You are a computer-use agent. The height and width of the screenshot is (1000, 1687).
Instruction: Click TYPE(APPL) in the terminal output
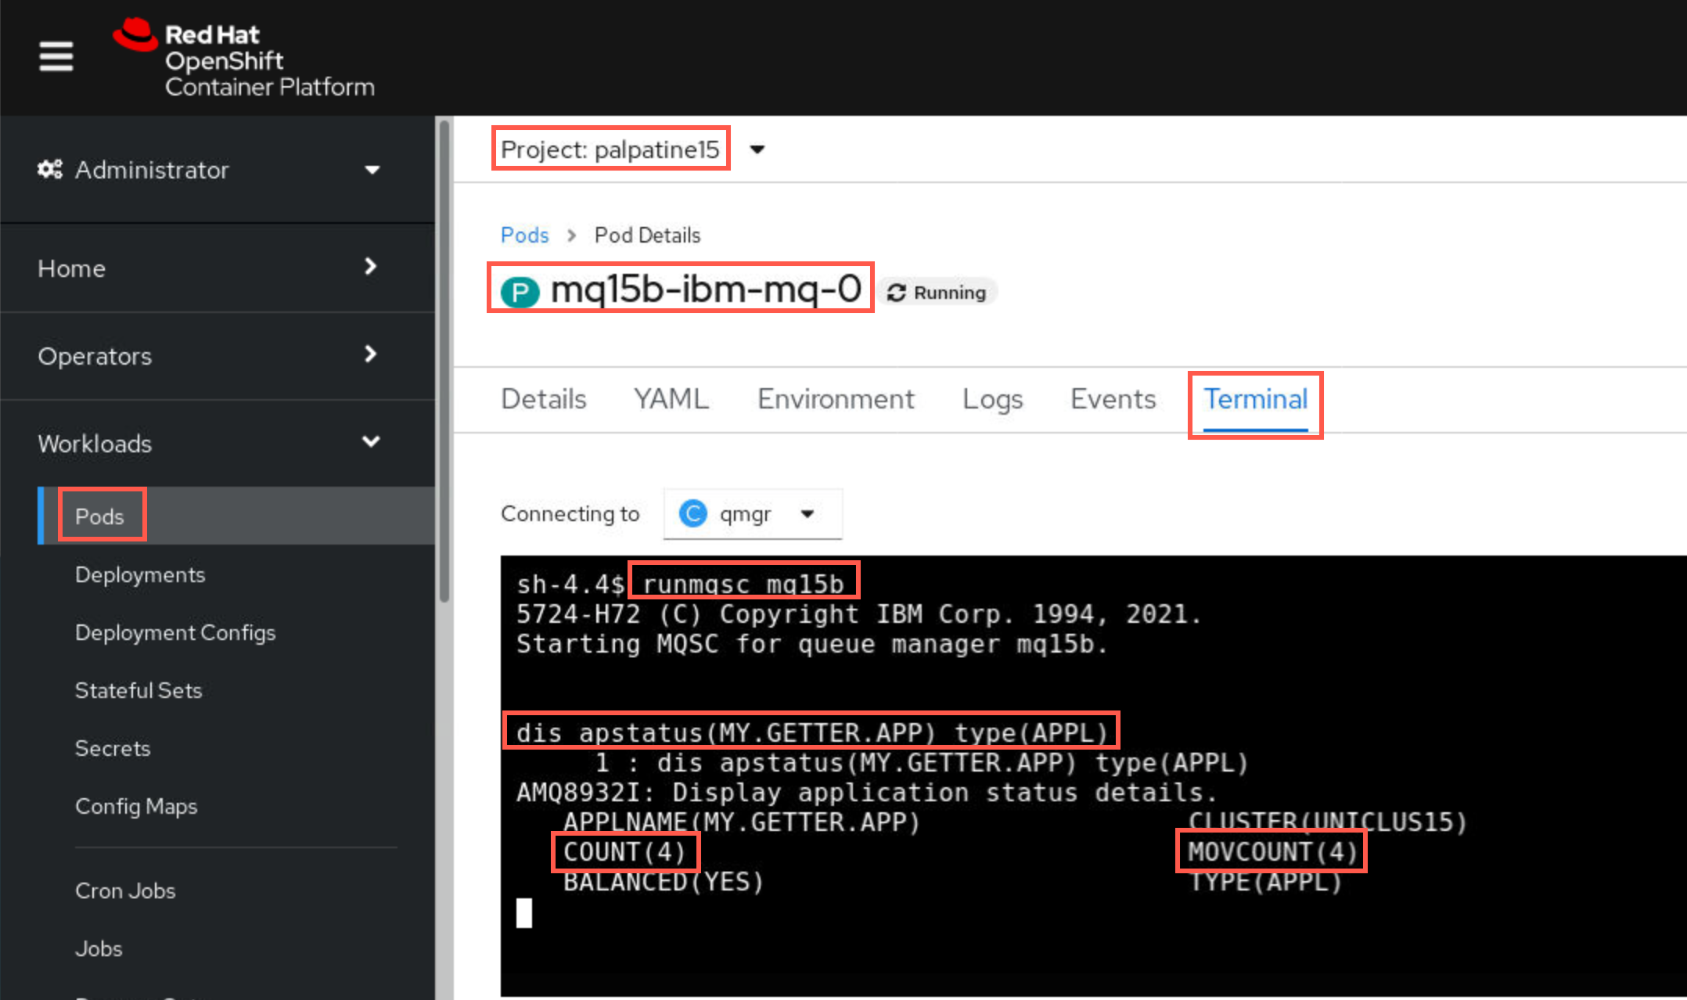(x=1266, y=882)
